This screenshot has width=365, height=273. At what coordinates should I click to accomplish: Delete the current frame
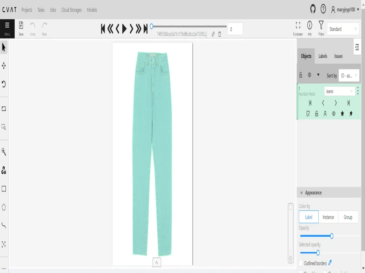pos(219,34)
